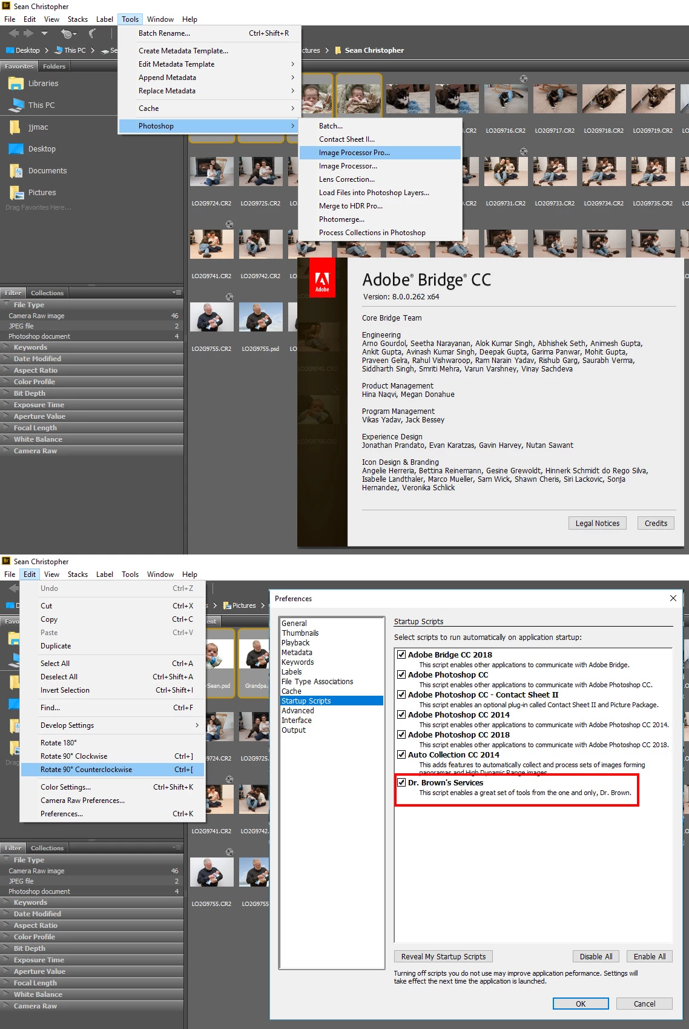Switch to Collections tab in upper window

click(x=47, y=293)
